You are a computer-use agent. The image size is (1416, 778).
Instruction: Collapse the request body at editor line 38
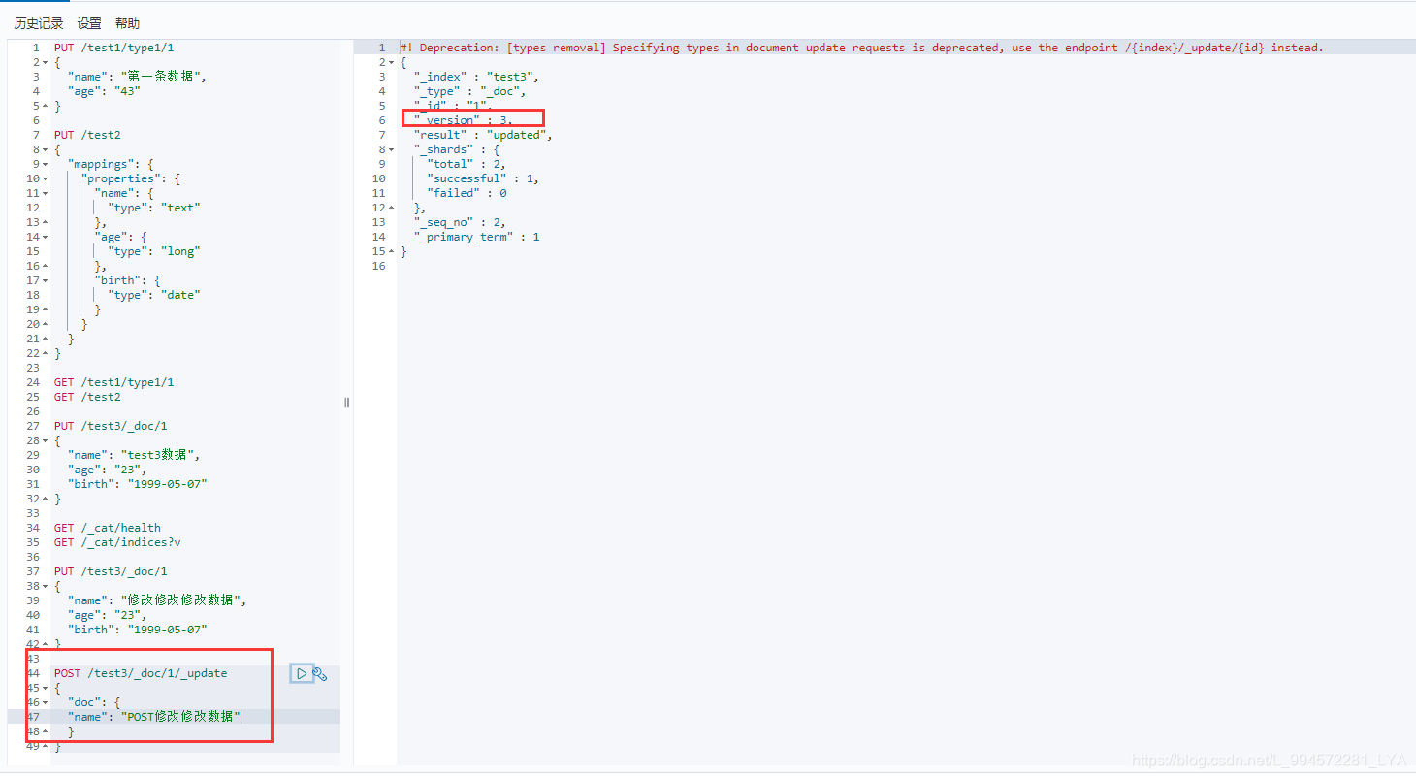[x=46, y=587]
